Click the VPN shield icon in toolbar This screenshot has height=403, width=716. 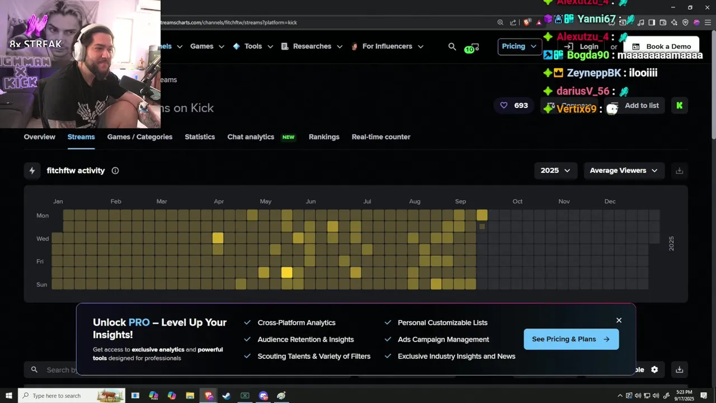685,22
